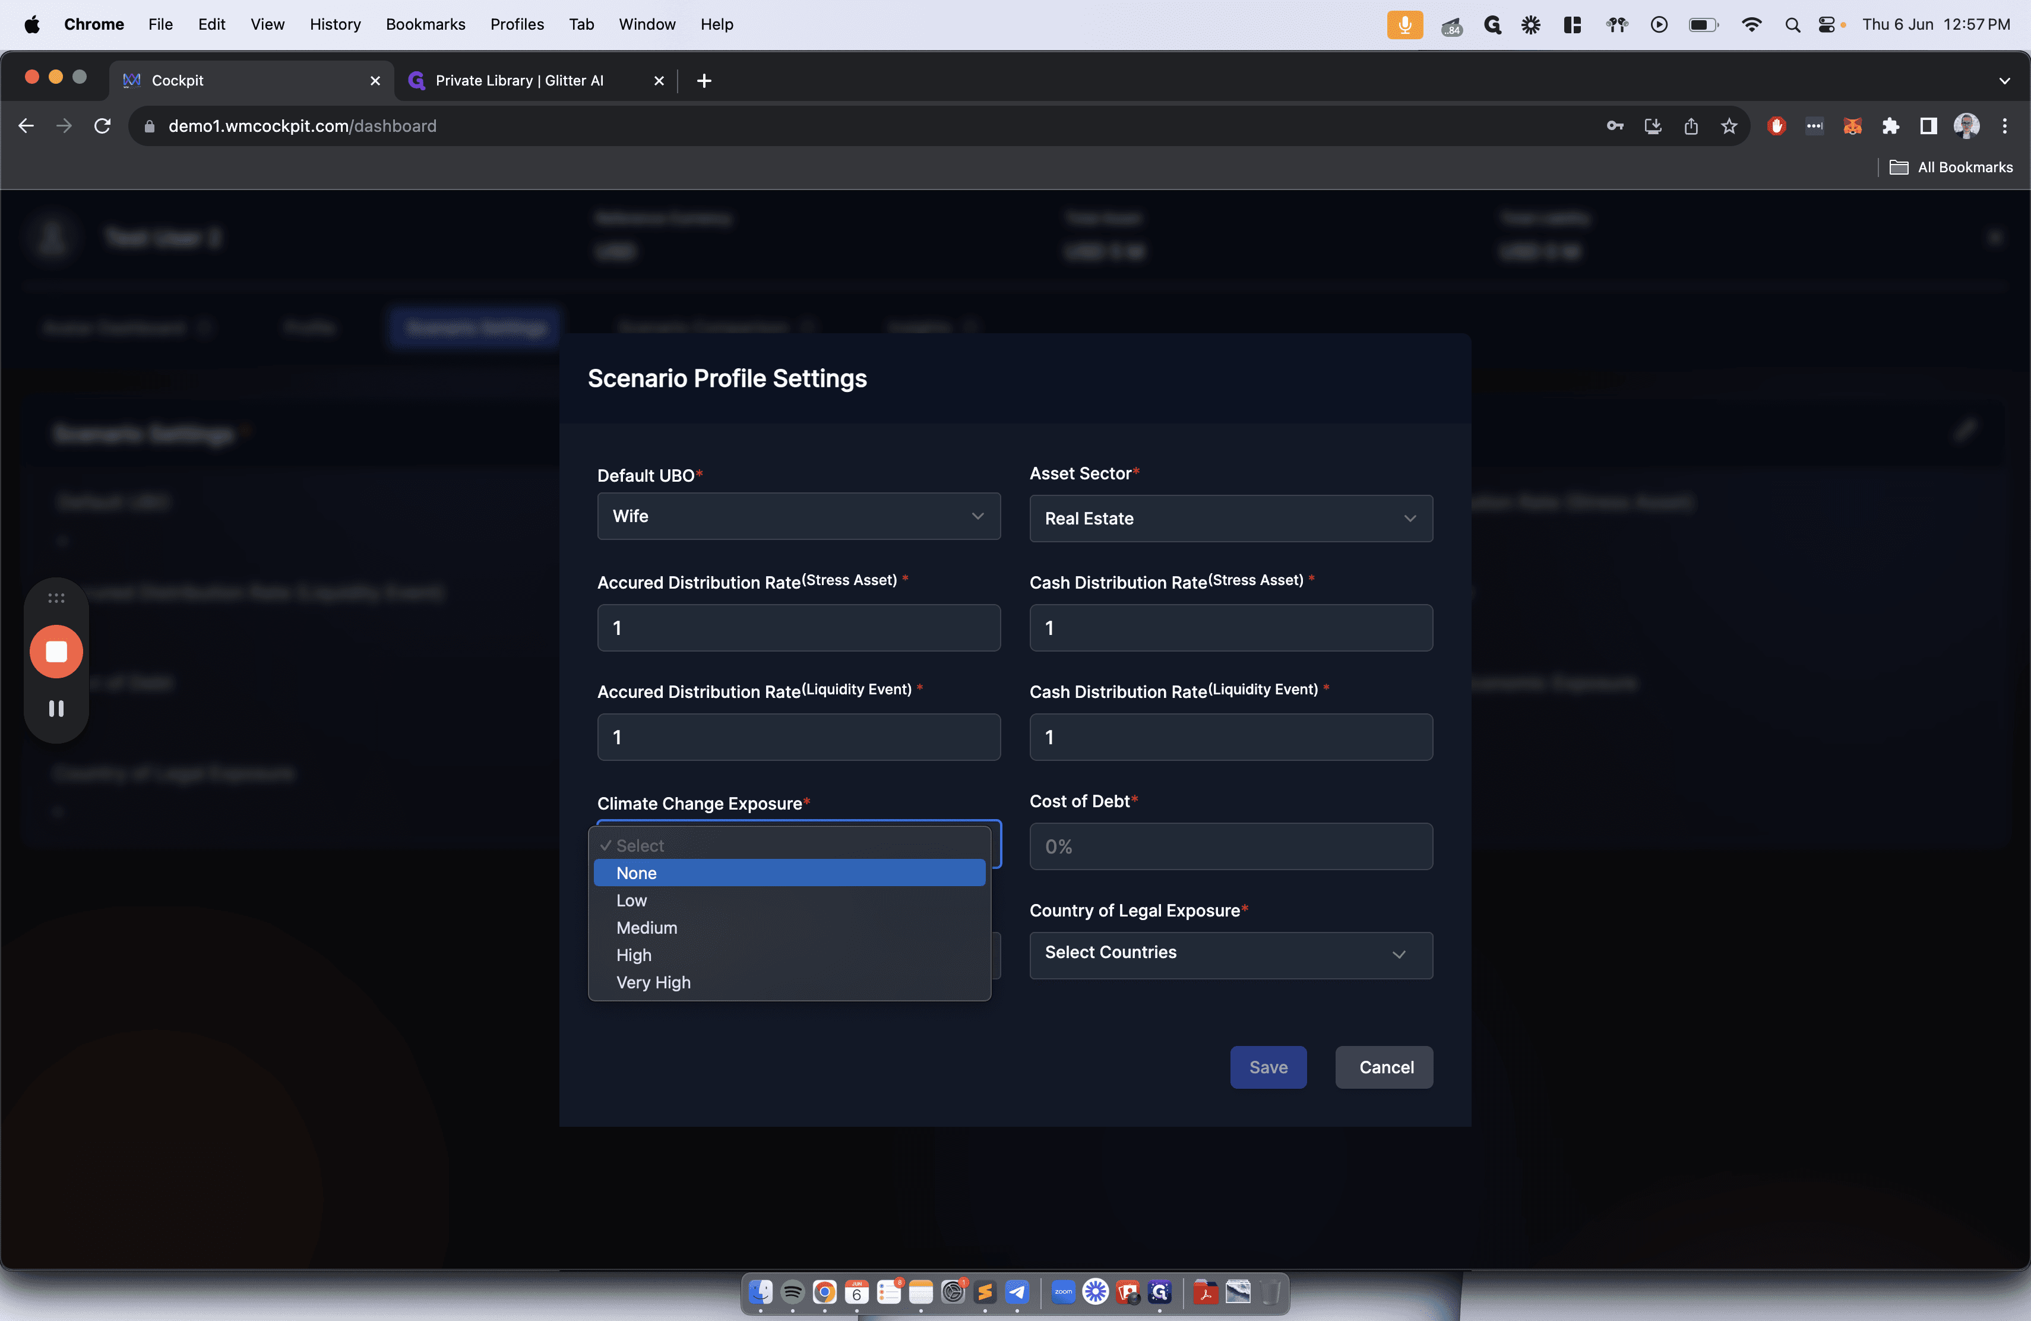The image size is (2031, 1321).
Task: Cancel the Scenario Profile Settings dialog
Action: coord(1384,1067)
